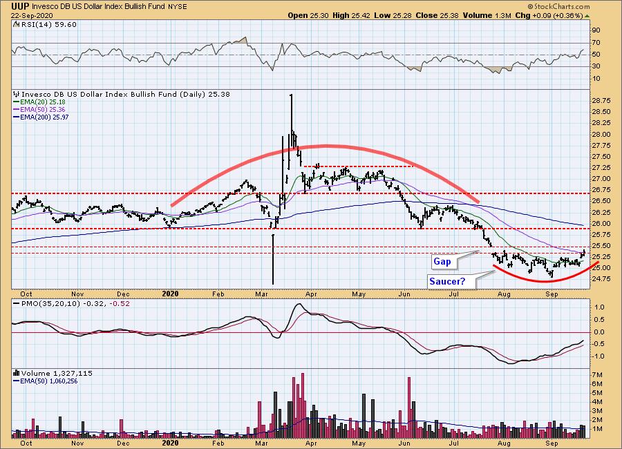Click the Low 25.28 value

click(393, 15)
